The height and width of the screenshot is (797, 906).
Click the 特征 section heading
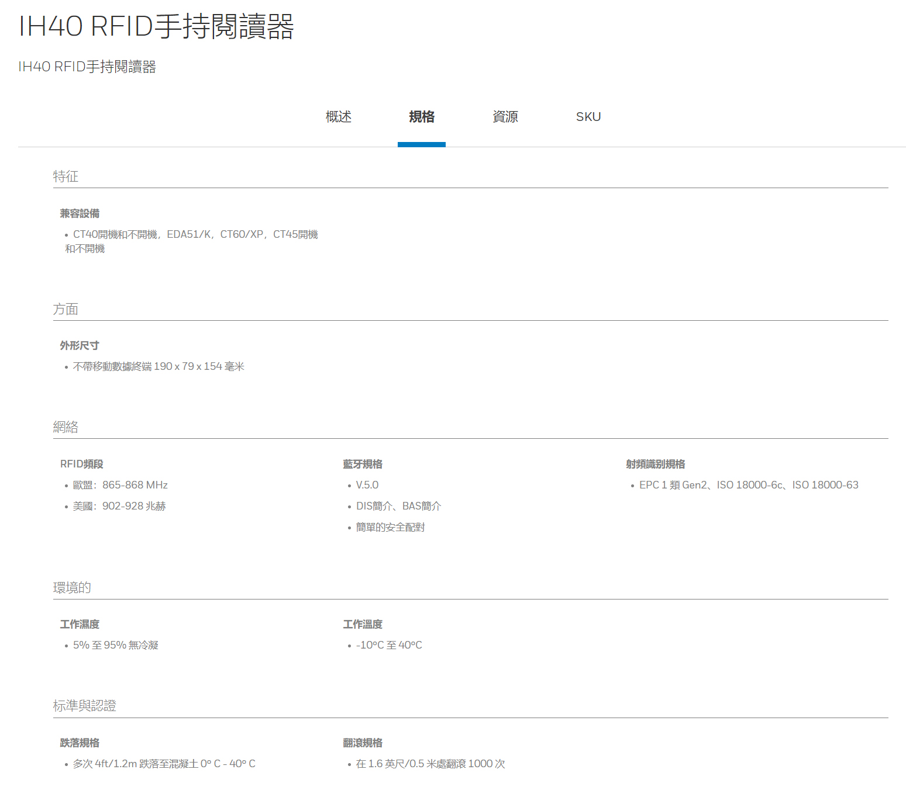click(66, 176)
